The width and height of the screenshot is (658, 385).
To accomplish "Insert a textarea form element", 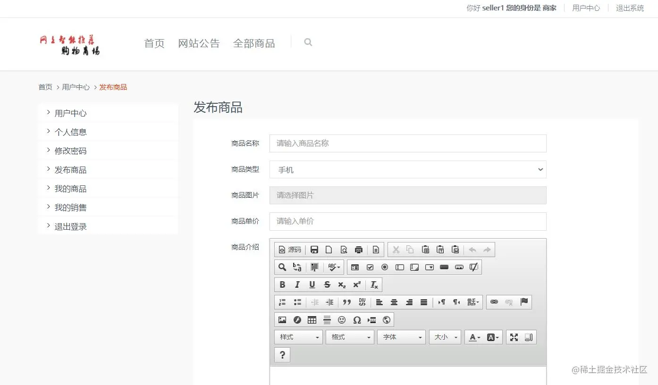I will 414,267.
